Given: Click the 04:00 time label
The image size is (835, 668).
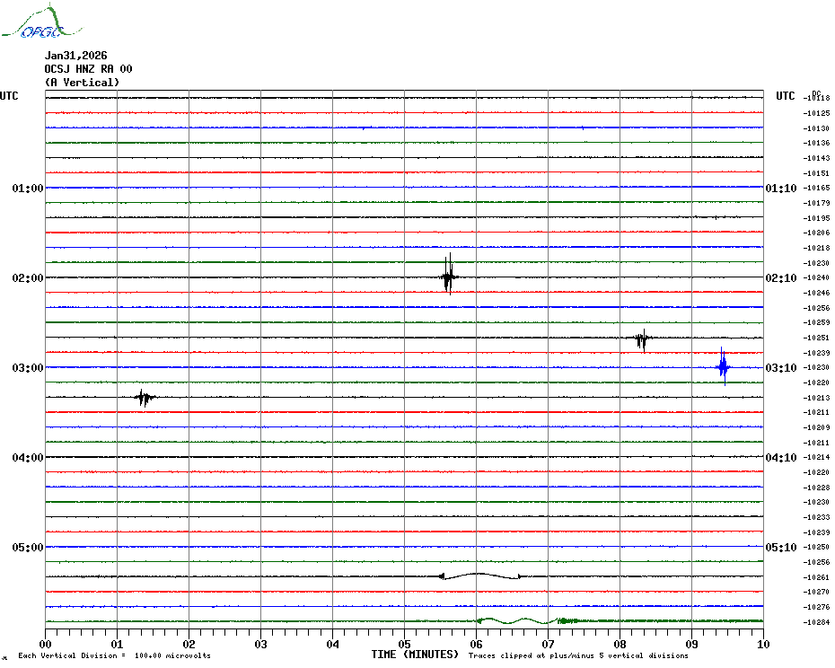Looking at the screenshot, I should pos(28,458).
